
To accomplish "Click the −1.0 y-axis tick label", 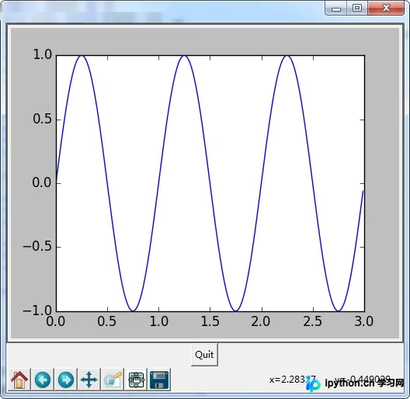I will coord(37,311).
